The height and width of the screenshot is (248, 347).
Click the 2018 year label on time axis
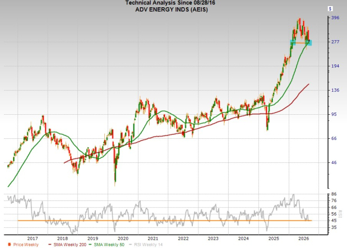tap(62, 238)
